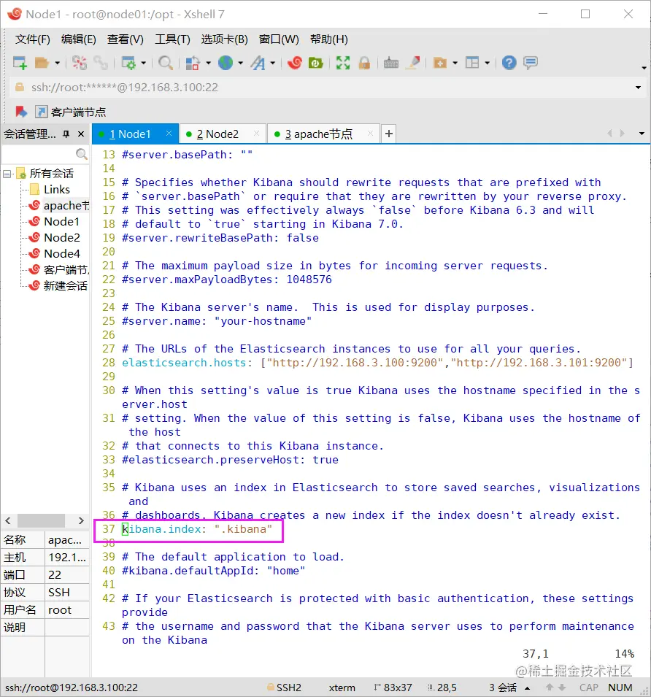
Task: Click the Font icon in toolbar
Action: pyautogui.click(x=258, y=63)
